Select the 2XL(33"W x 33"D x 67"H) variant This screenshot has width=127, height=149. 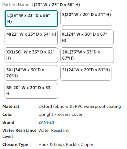[87, 55]
